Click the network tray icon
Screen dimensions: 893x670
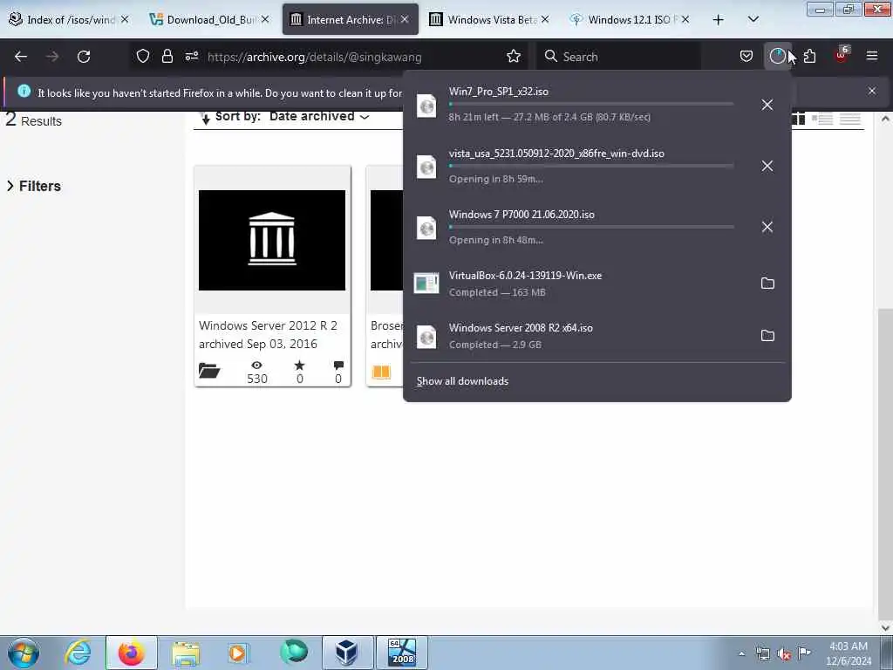pyautogui.click(x=762, y=654)
